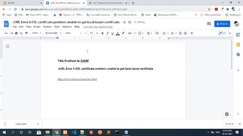Click the Undo icon in Docs toolbar
Image resolution: width=243 pixels, height=136 pixels.
(x=6, y=33)
